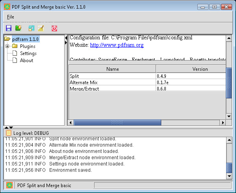Click the About node environment loaded log line
Image resolution: width=236 pixels, height=193 pixels.
tap(62, 151)
